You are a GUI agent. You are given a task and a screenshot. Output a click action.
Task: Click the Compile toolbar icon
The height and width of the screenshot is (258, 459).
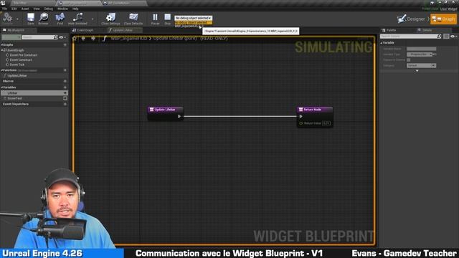click(7, 18)
